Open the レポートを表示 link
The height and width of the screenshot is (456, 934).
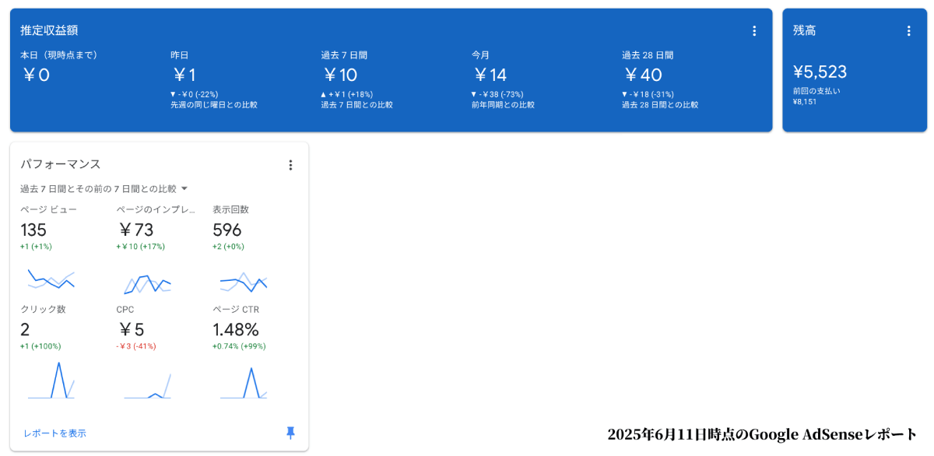pos(54,433)
